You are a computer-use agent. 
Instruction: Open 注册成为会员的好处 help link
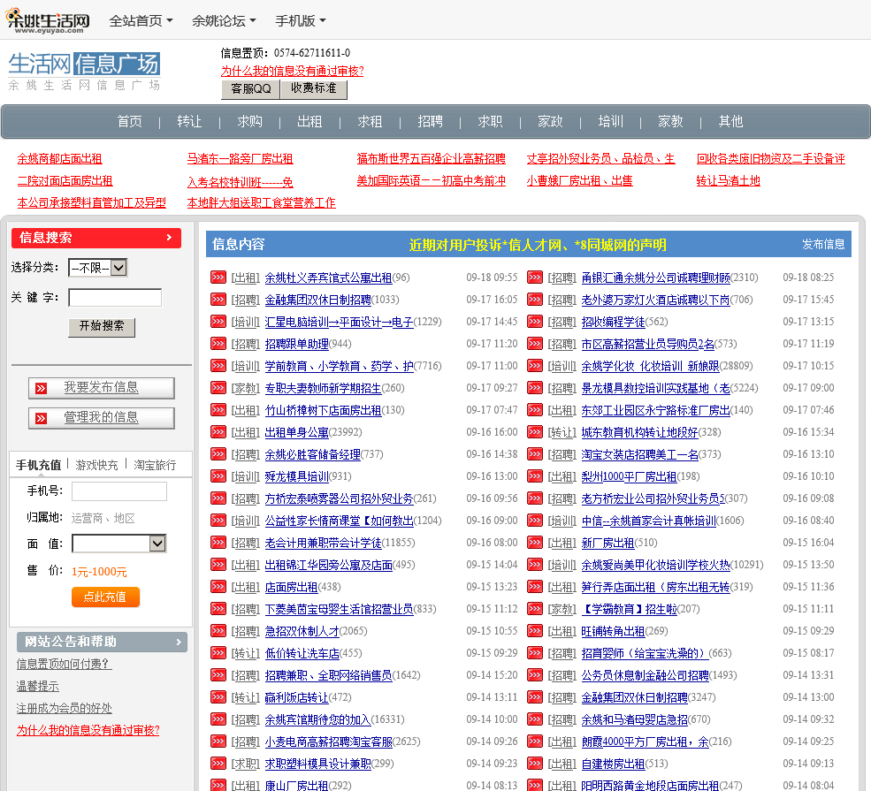coord(64,708)
